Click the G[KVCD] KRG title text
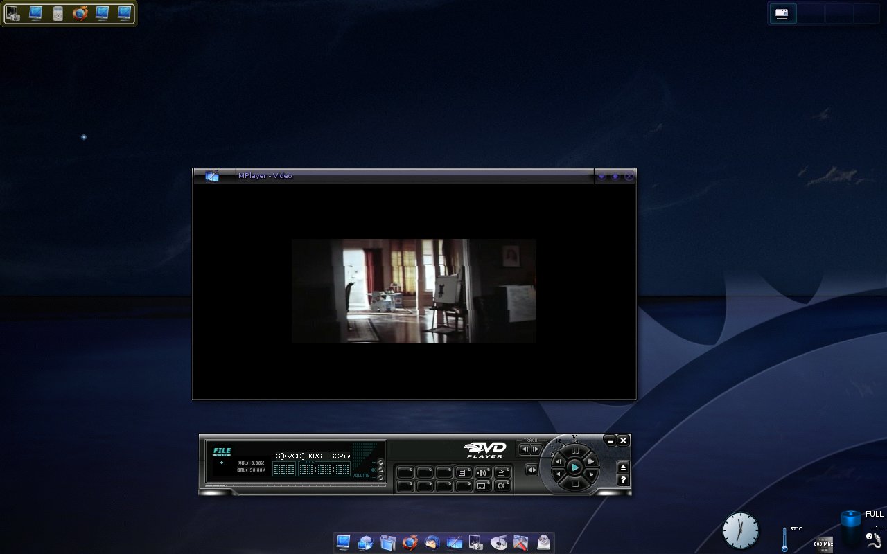This screenshot has width=887, height=554. pos(299,456)
